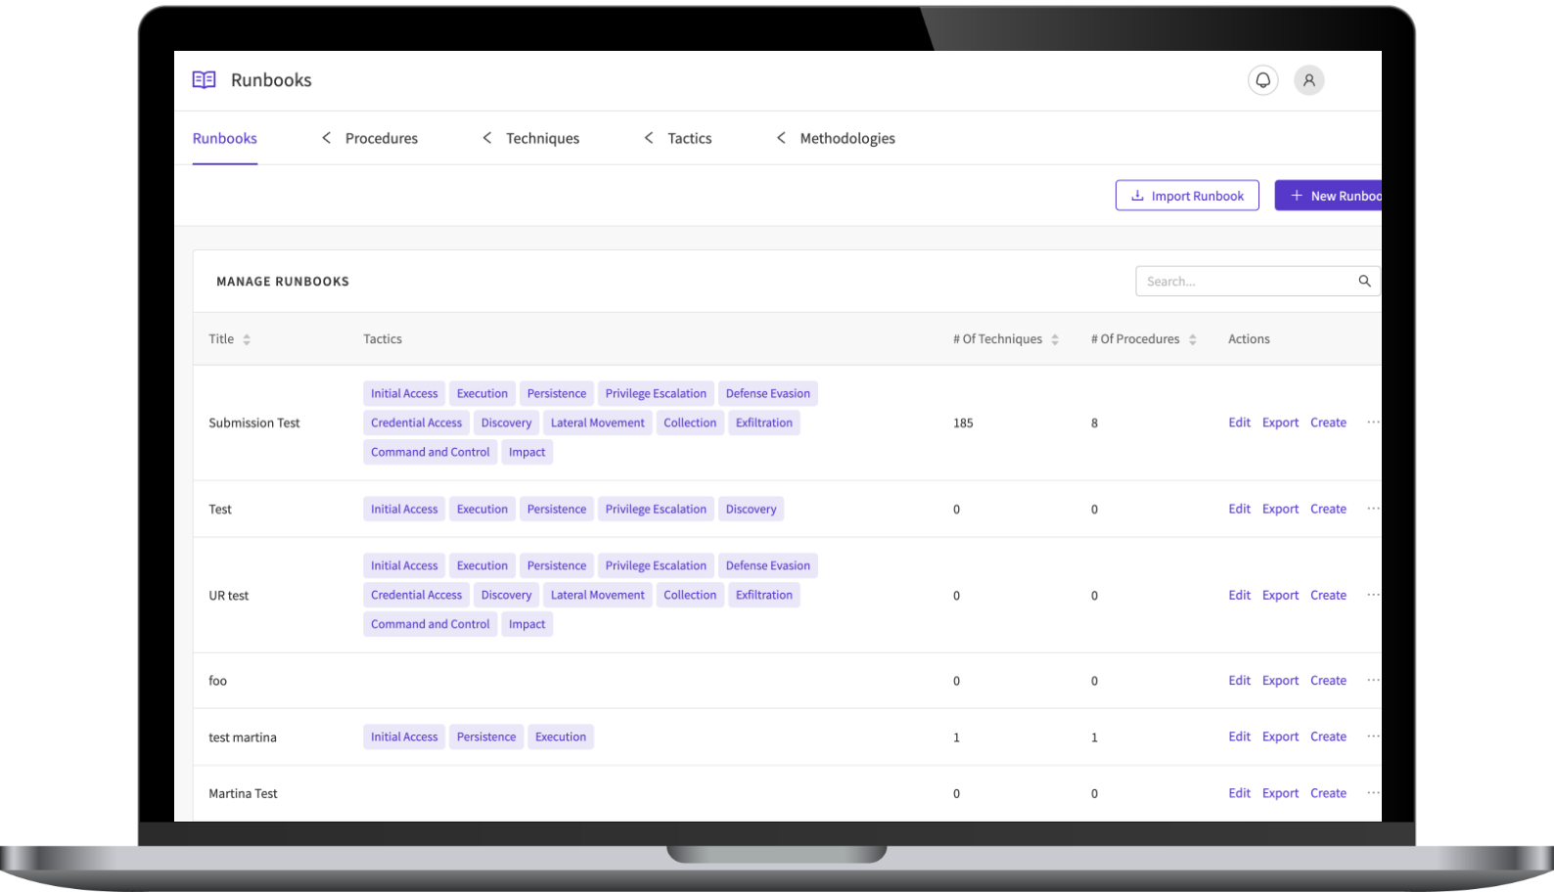Sort by # Of Techniques column
This screenshot has width=1554, height=892.
pos(1055,339)
